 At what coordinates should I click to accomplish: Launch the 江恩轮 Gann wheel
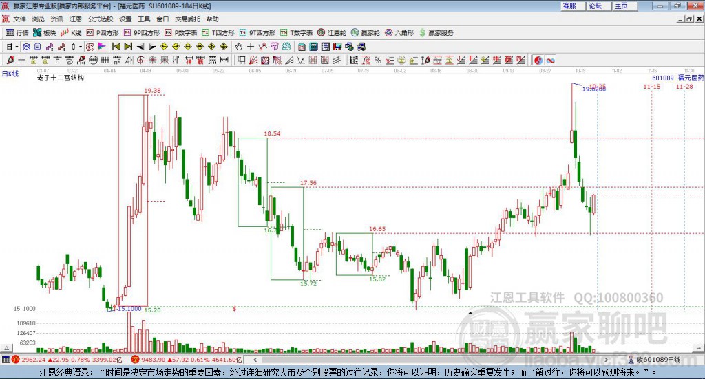(332, 33)
